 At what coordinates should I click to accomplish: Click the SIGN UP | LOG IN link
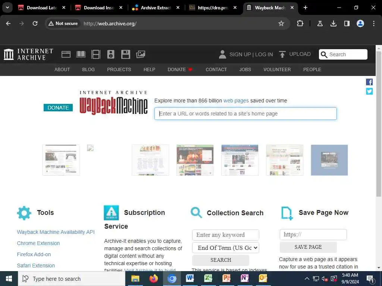251,54
